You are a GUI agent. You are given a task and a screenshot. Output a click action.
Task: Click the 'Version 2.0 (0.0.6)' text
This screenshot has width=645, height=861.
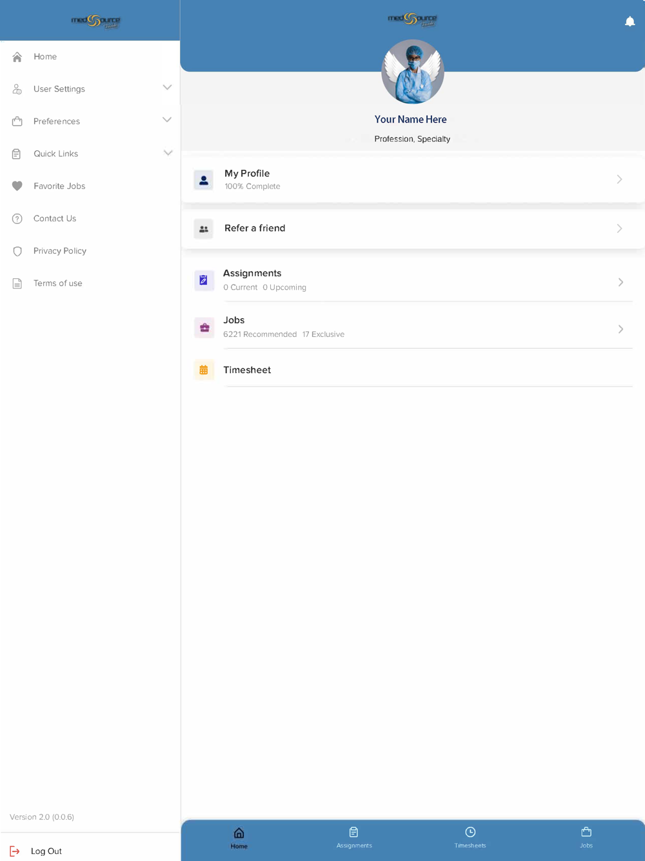tap(42, 817)
